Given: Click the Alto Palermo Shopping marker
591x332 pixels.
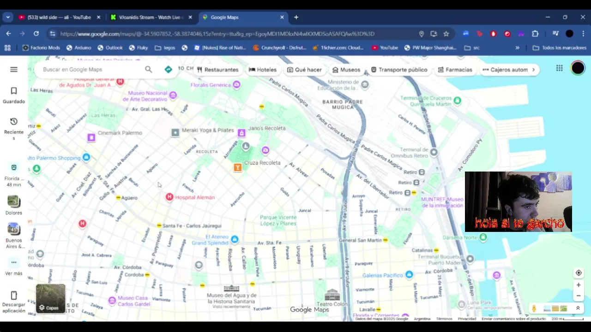Looking at the screenshot, I should pos(86,158).
